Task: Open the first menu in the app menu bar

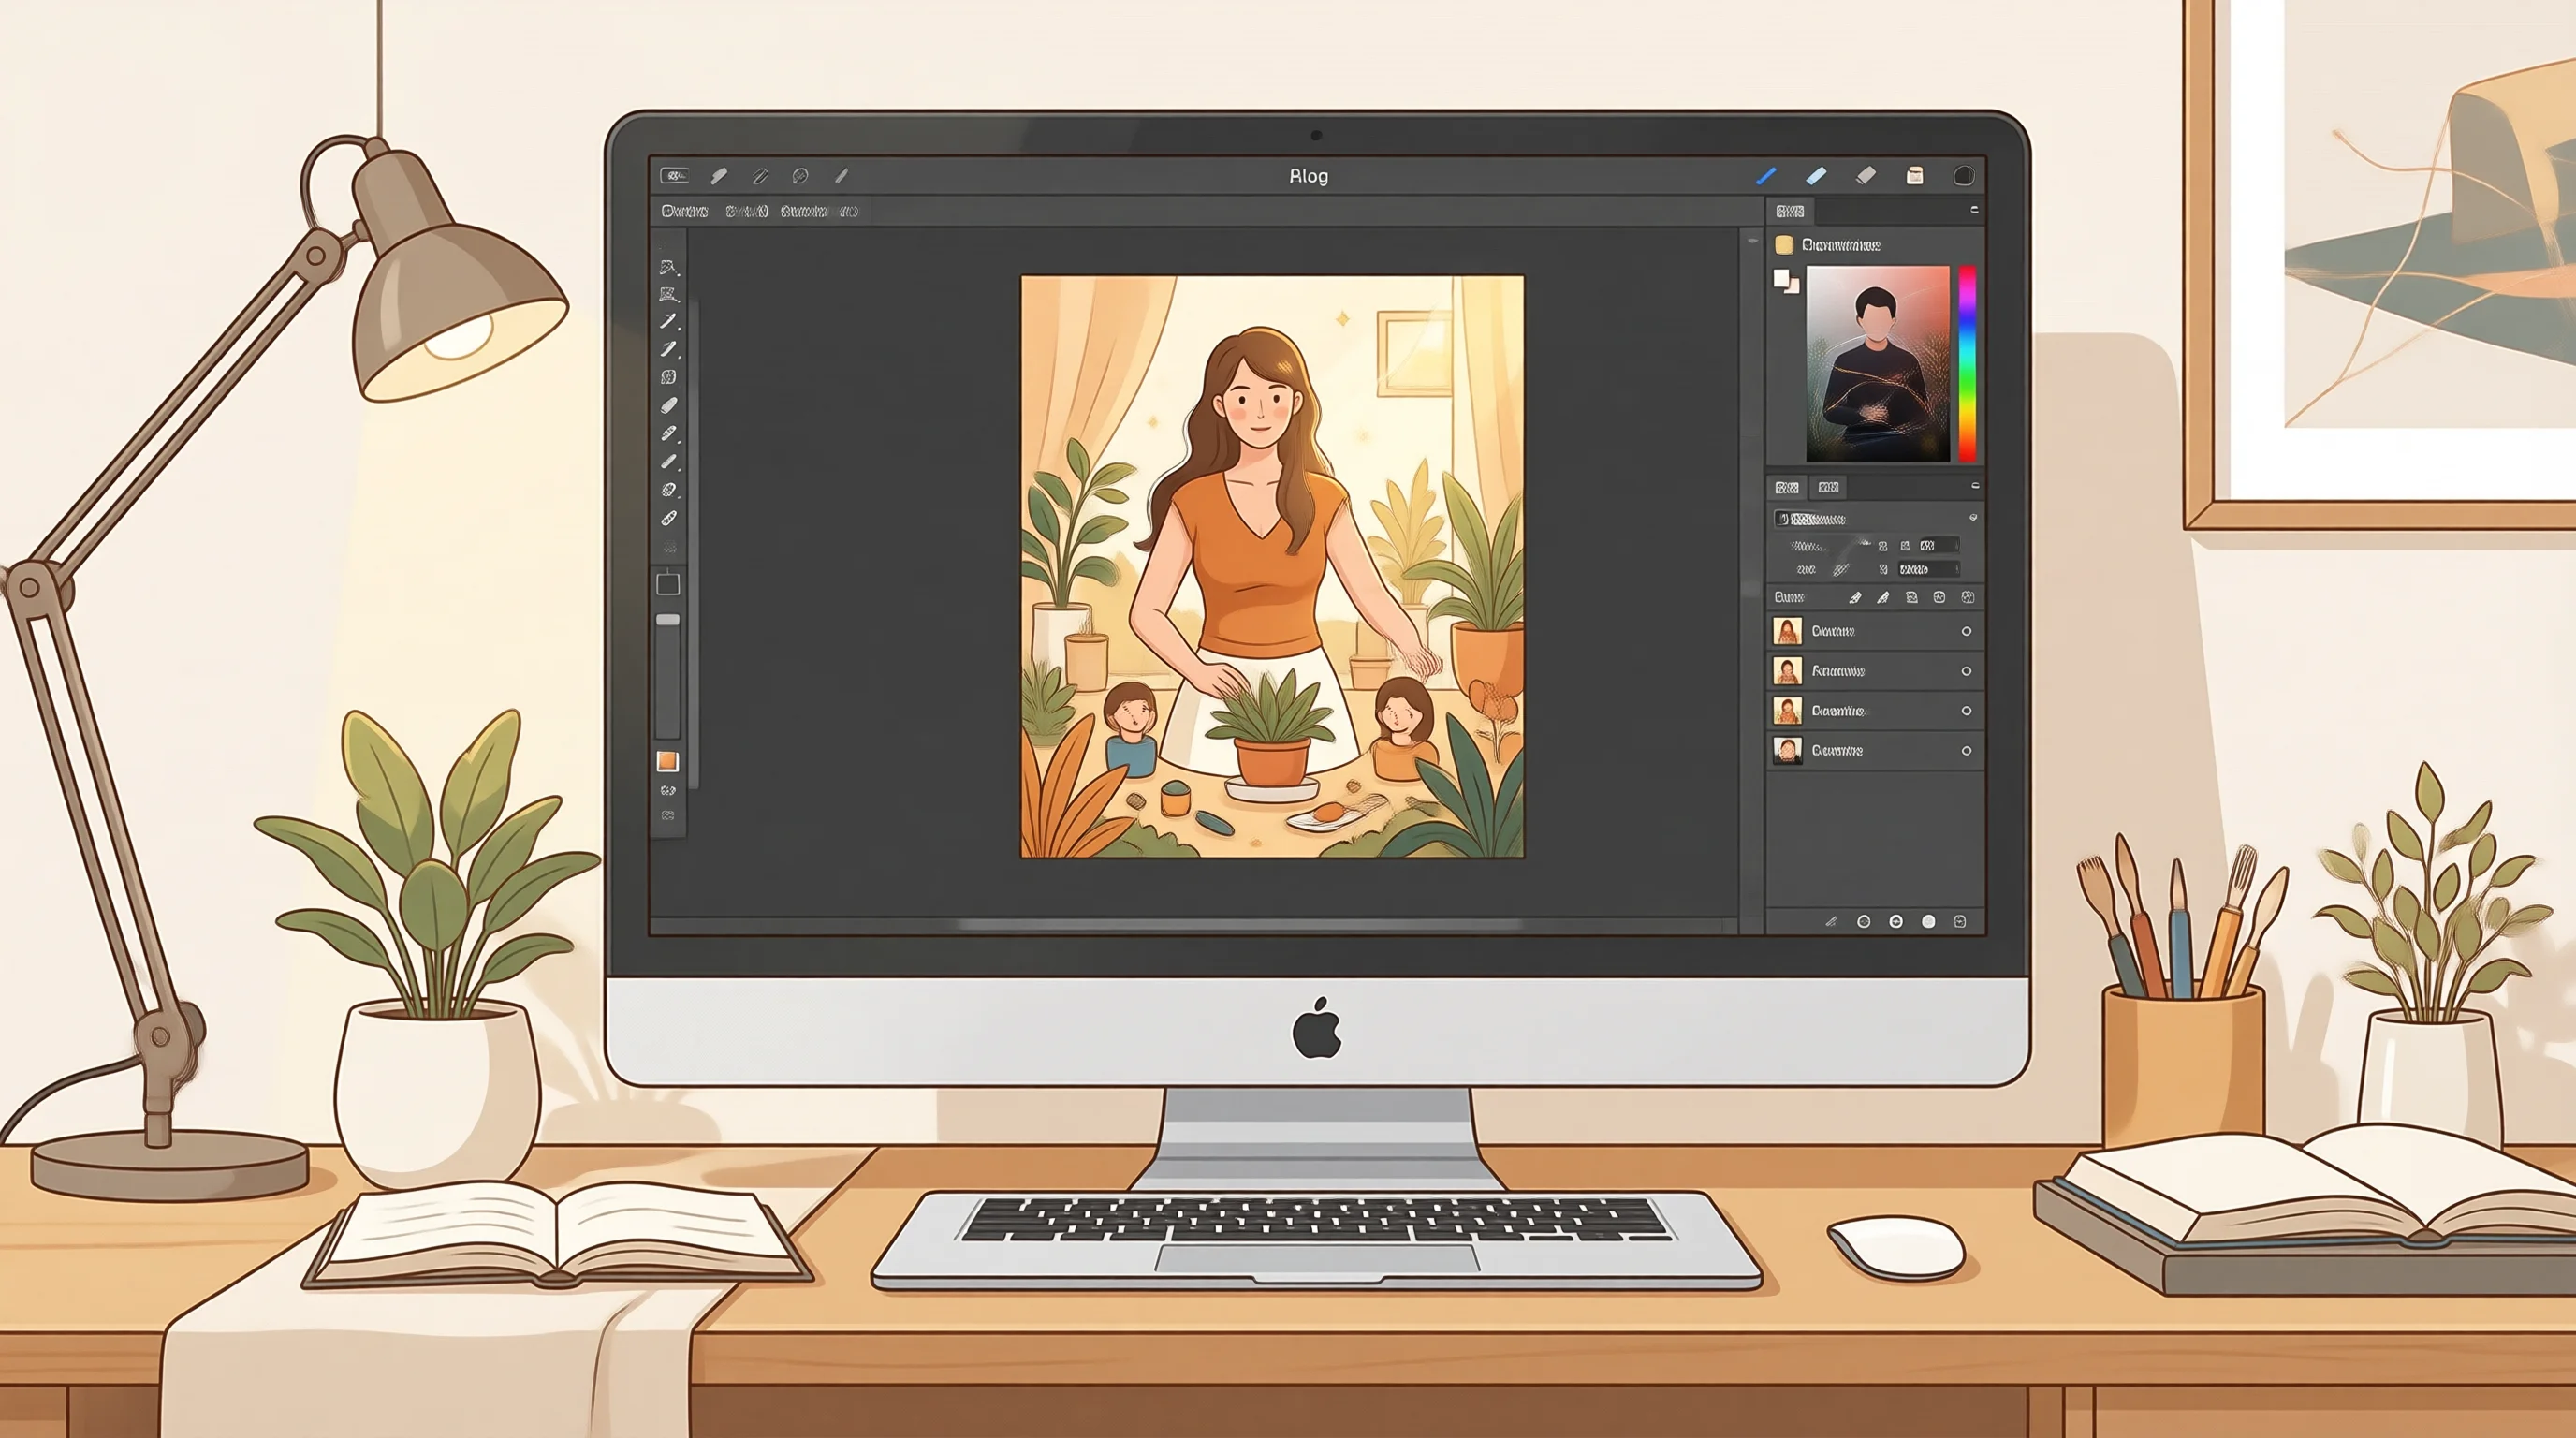Action: [685, 211]
